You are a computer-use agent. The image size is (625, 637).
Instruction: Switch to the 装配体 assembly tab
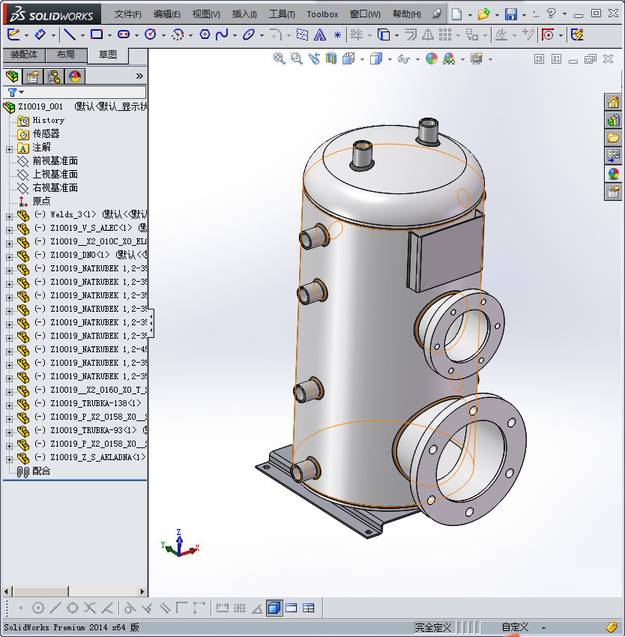tap(24, 55)
